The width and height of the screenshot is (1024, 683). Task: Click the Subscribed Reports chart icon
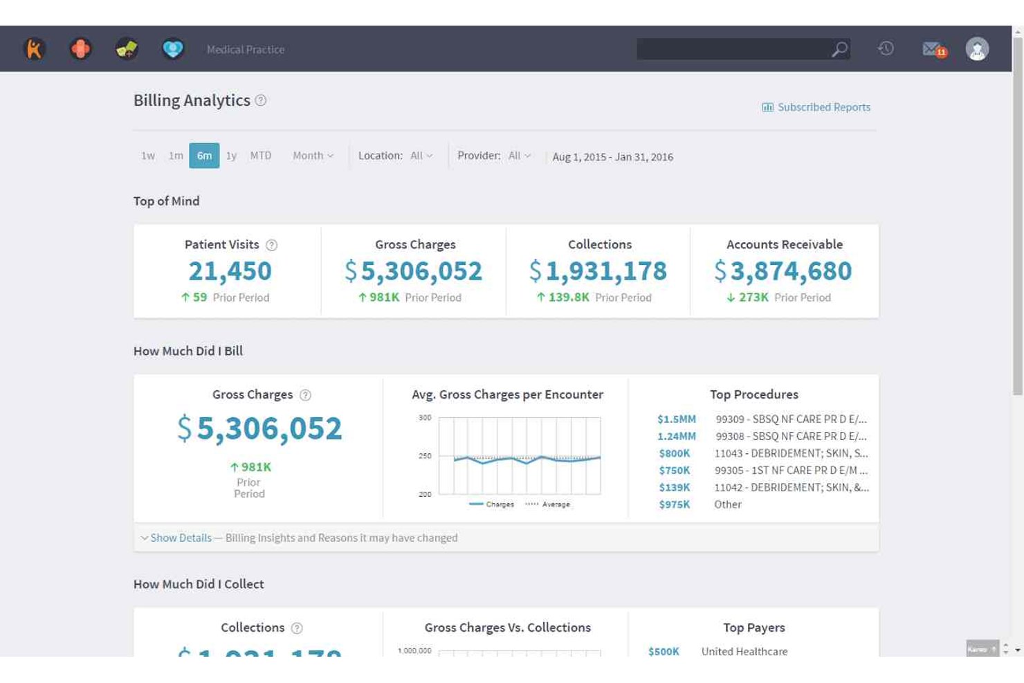(767, 107)
